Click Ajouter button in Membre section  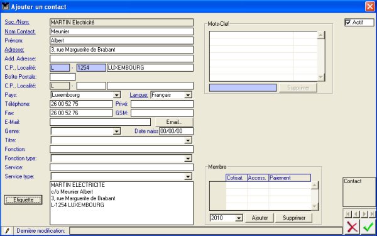[x=260, y=218]
